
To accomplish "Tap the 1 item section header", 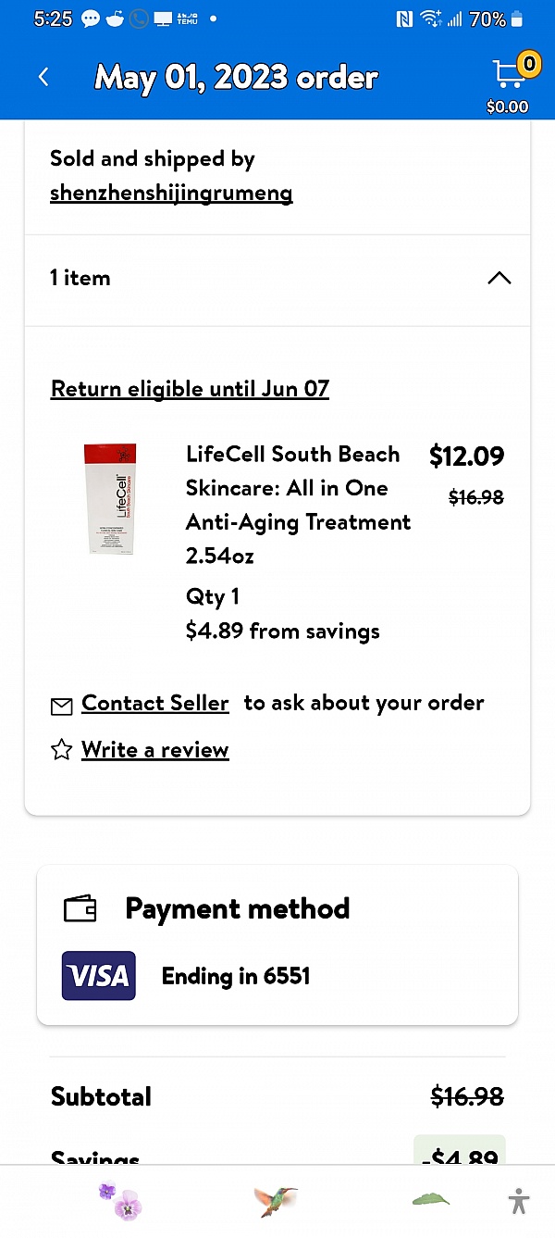I will click(277, 279).
